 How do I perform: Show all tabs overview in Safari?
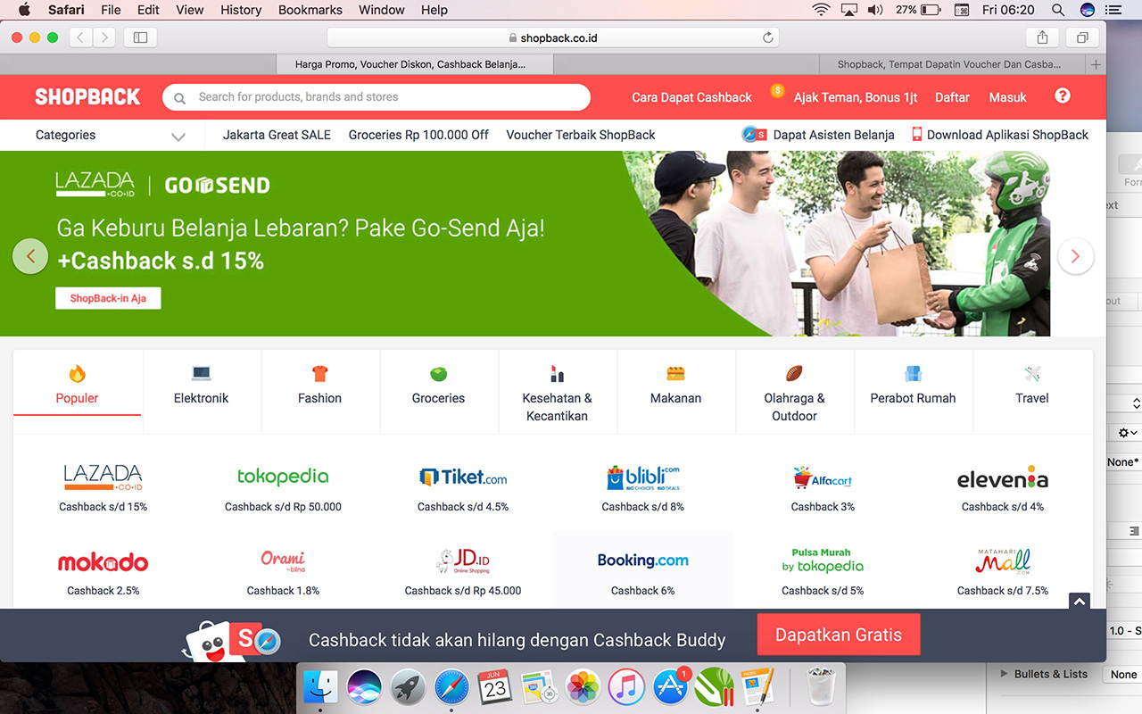[1082, 37]
